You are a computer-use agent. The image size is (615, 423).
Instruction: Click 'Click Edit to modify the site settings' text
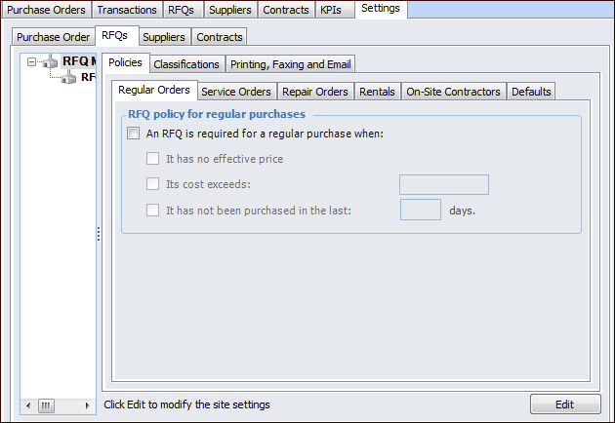point(187,404)
